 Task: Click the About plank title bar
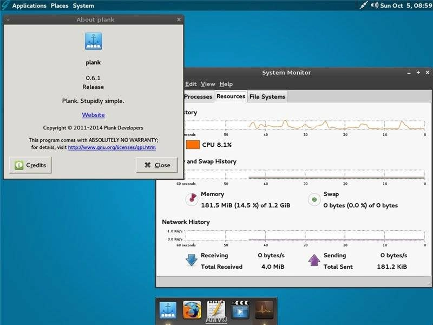pos(94,19)
